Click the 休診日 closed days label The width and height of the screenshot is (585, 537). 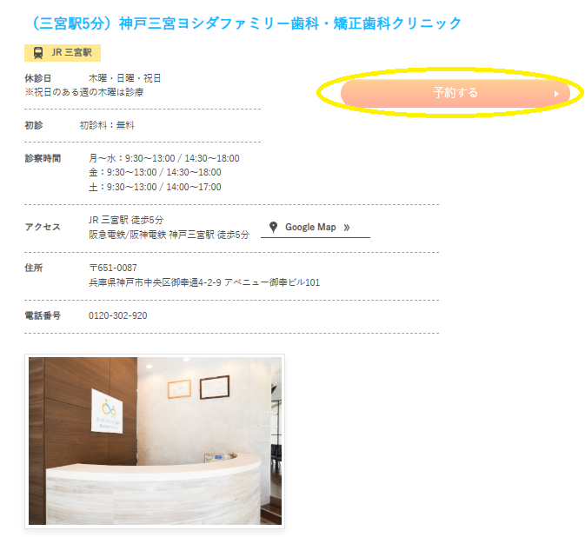pyautogui.click(x=37, y=78)
